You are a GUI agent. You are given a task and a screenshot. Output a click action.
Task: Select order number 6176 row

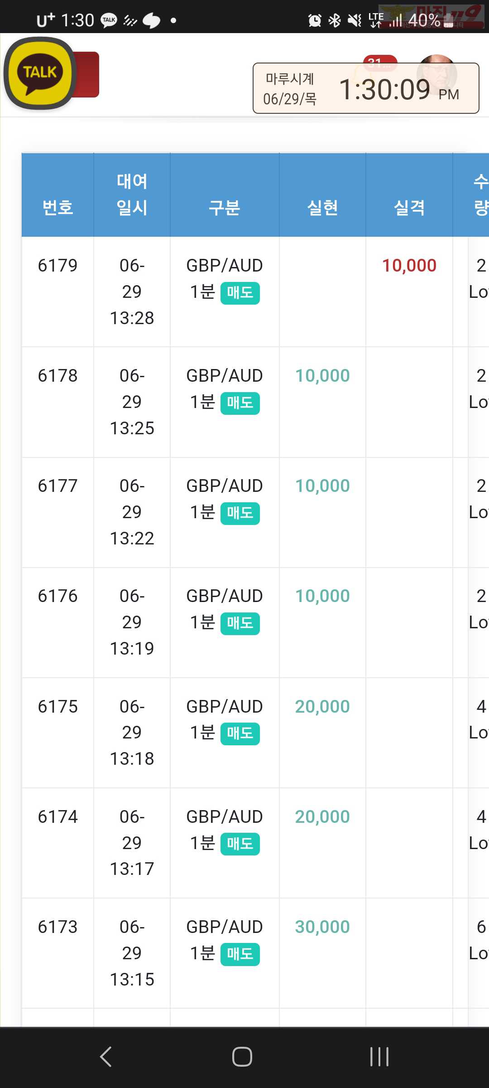(58, 596)
